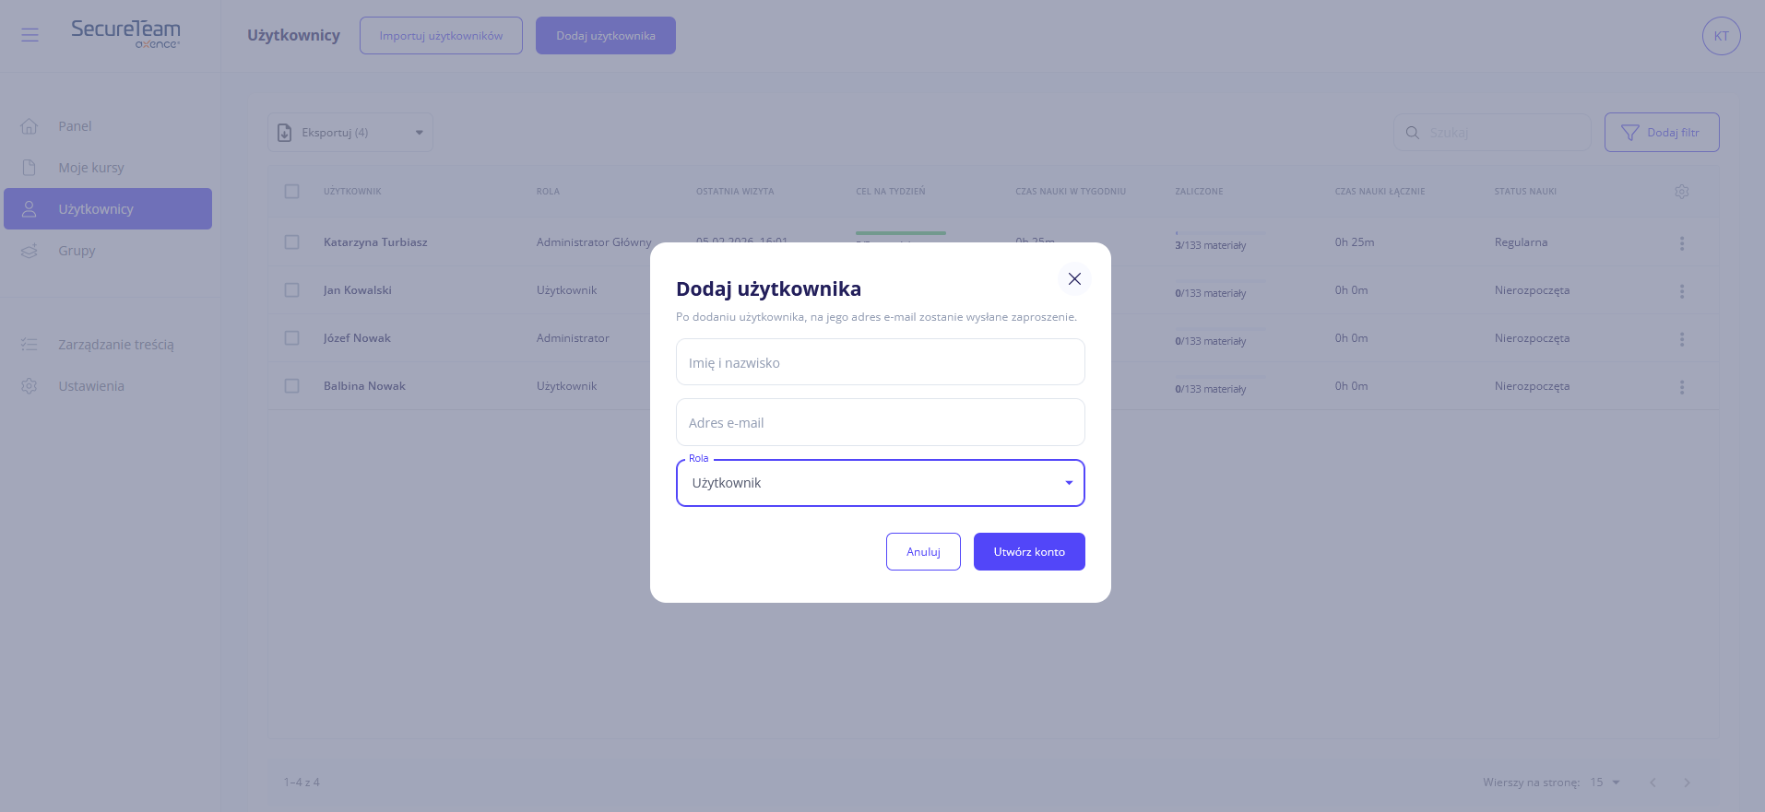The width and height of the screenshot is (1765, 812).
Task: Click the search magnifier icon
Action: [x=1412, y=133]
